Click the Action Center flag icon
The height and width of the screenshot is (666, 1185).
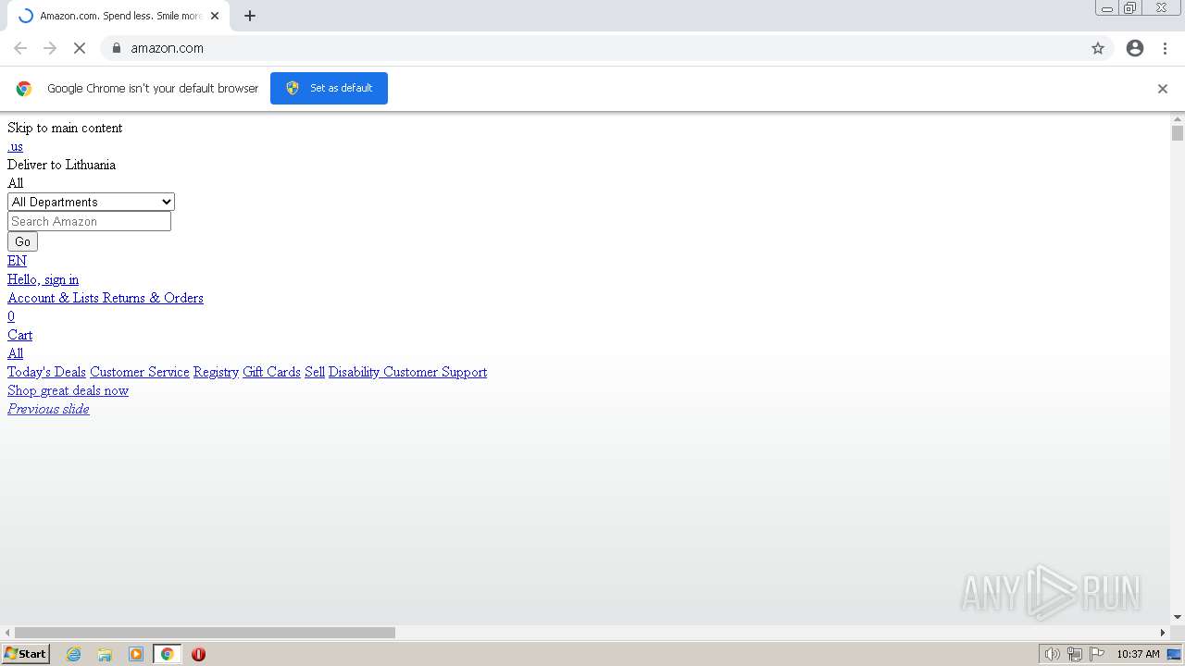pyautogui.click(x=1097, y=654)
